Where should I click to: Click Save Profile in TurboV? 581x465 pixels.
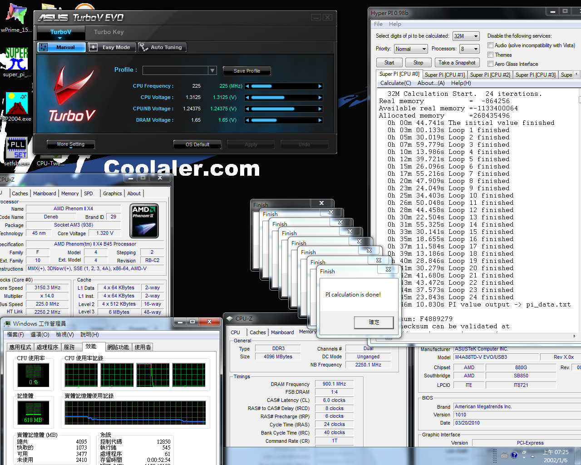click(247, 71)
